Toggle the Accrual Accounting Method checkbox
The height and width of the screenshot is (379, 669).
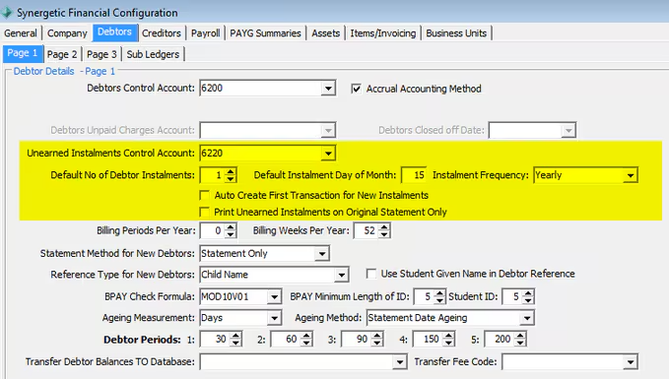pyautogui.click(x=356, y=89)
